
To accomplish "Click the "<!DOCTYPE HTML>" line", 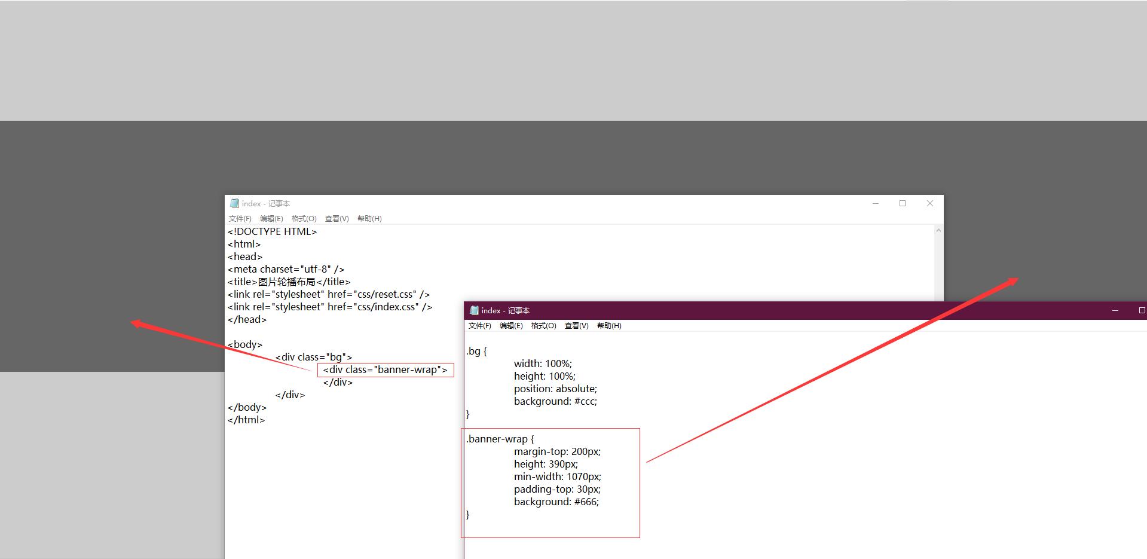I will click(273, 231).
